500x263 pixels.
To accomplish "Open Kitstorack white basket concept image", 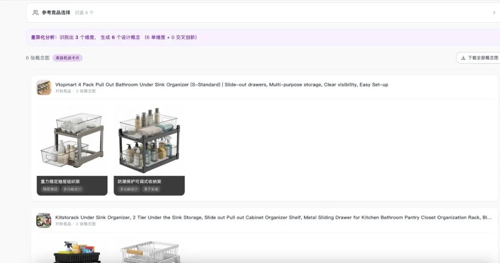I will (x=149, y=250).
